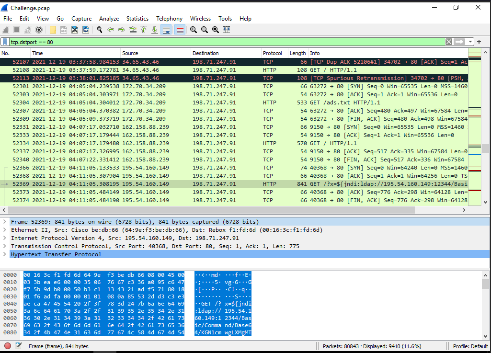The width and height of the screenshot is (491, 353).
Task: Expand the Ethernet II detail row
Action: [5, 230]
